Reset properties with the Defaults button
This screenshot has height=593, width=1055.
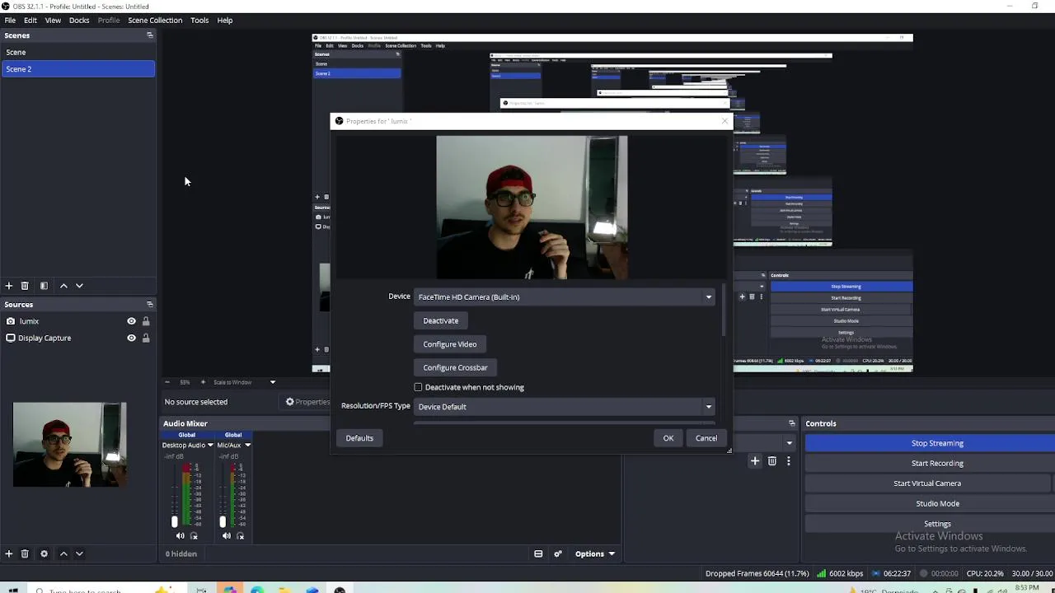pos(359,438)
